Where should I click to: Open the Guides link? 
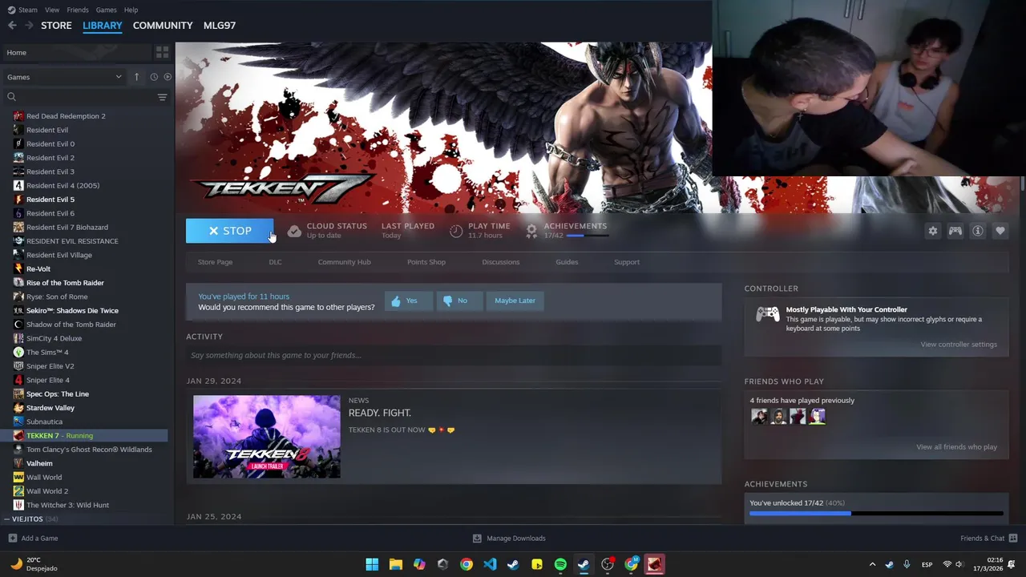[x=567, y=262]
